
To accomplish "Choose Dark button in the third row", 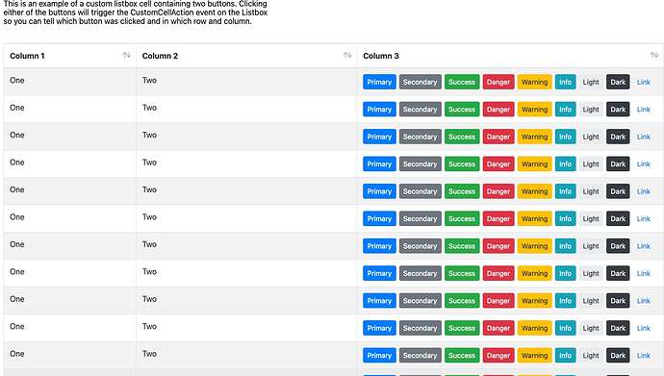I will pyautogui.click(x=618, y=137).
